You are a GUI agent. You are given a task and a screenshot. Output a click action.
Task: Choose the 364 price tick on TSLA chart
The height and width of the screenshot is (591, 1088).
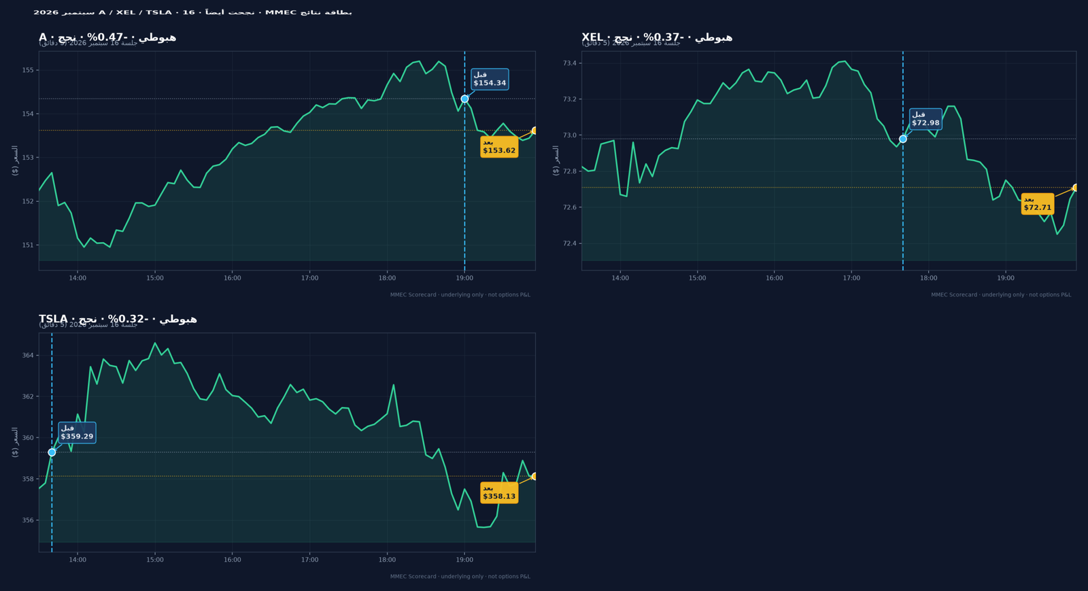click(28, 356)
